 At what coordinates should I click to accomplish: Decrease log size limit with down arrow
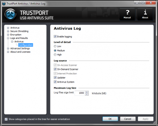pos(87,94)
